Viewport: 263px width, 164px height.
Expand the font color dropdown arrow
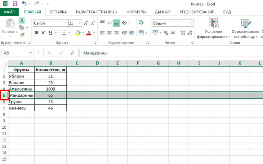[x=94, y=33]
